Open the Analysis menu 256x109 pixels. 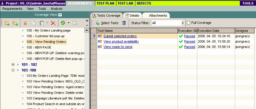point(57,9)
